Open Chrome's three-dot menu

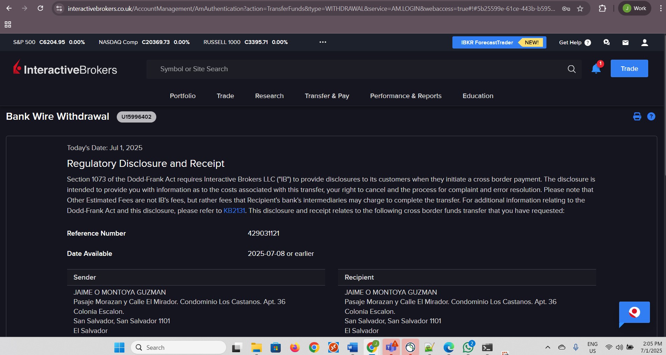(x=660, y=8)
